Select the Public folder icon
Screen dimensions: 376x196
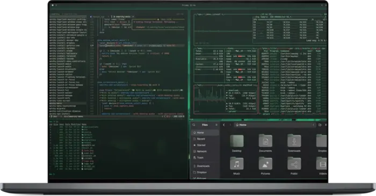(294, 164)
